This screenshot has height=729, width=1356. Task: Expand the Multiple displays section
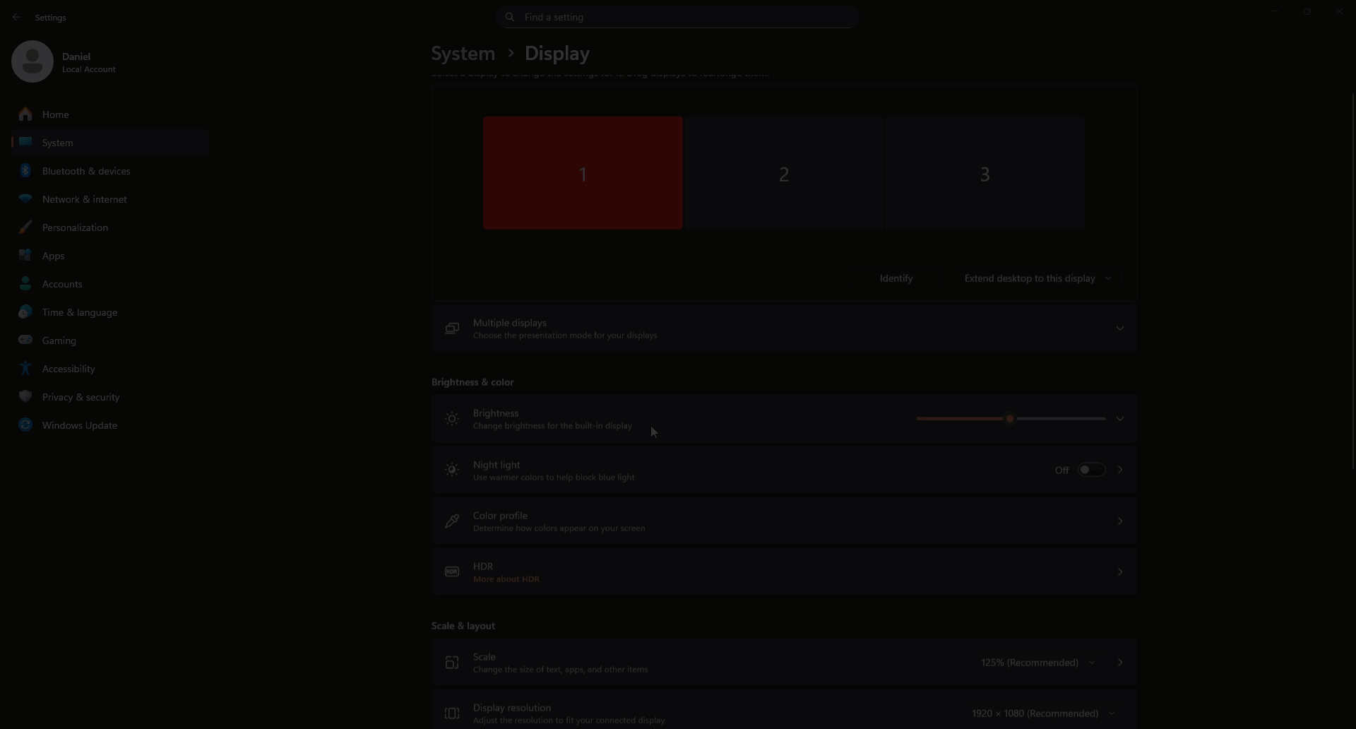(1120, 328)
